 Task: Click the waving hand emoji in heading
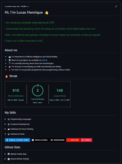click(x=46, y=13)
